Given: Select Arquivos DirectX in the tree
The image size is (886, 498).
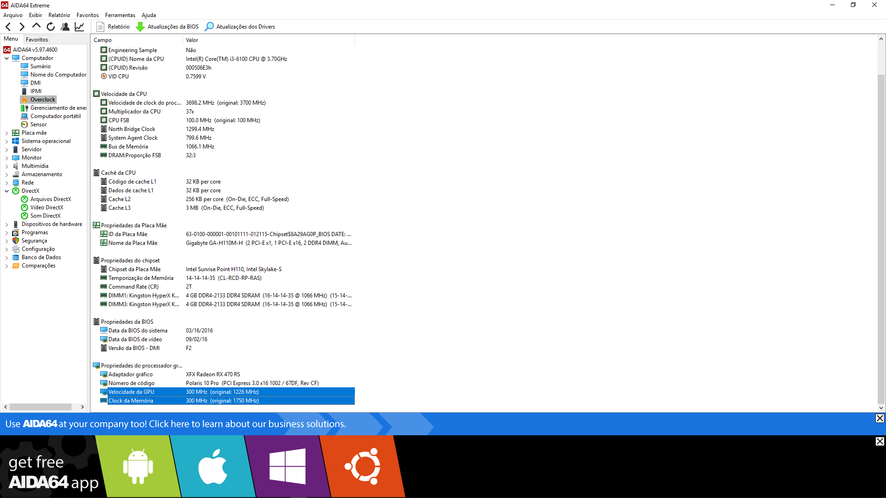Looking at the screenshot, I should coord(50,199).
